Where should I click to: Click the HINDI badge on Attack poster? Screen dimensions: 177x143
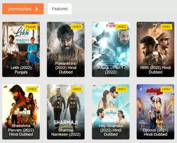[x=122, y=27]
